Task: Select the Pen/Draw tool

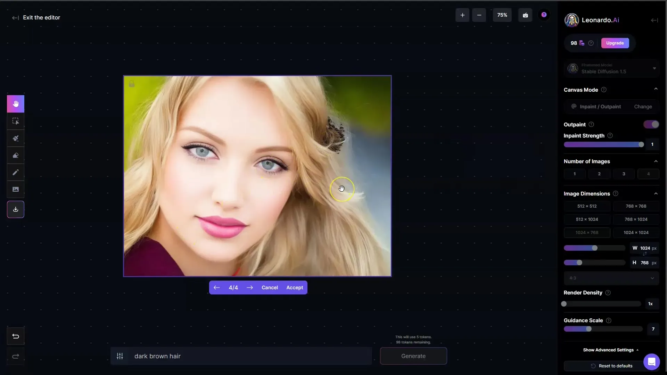Action: (x=16, y=172)
